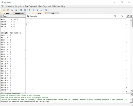Click the FG20 register row
Viewport: 133px width, 106px height.
point(6,83)
